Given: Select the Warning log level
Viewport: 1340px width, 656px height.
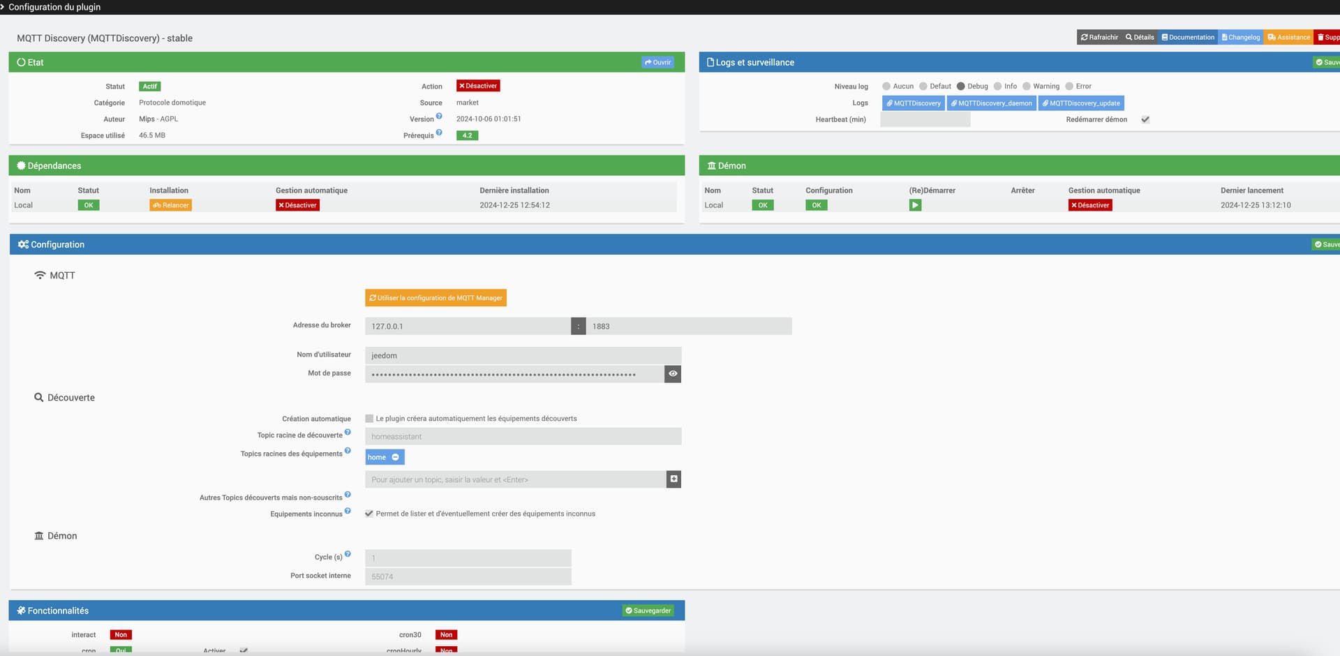Looking at the screenshot, I should point(1027,87).
